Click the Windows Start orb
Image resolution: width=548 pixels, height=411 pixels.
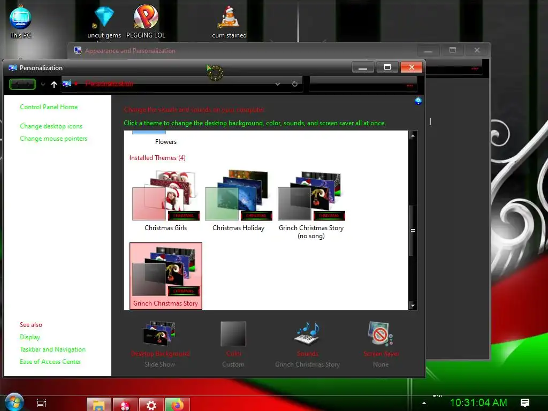point(14,402)
